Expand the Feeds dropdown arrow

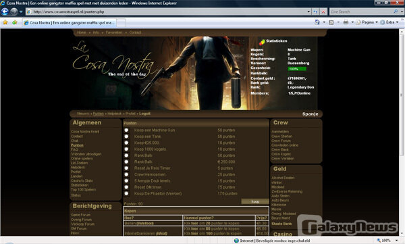(x=338, y=22)
